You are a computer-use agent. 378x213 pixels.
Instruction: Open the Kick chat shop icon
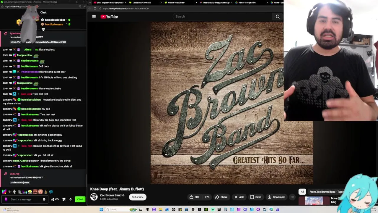pyautogui.click(x=64, y=199)
